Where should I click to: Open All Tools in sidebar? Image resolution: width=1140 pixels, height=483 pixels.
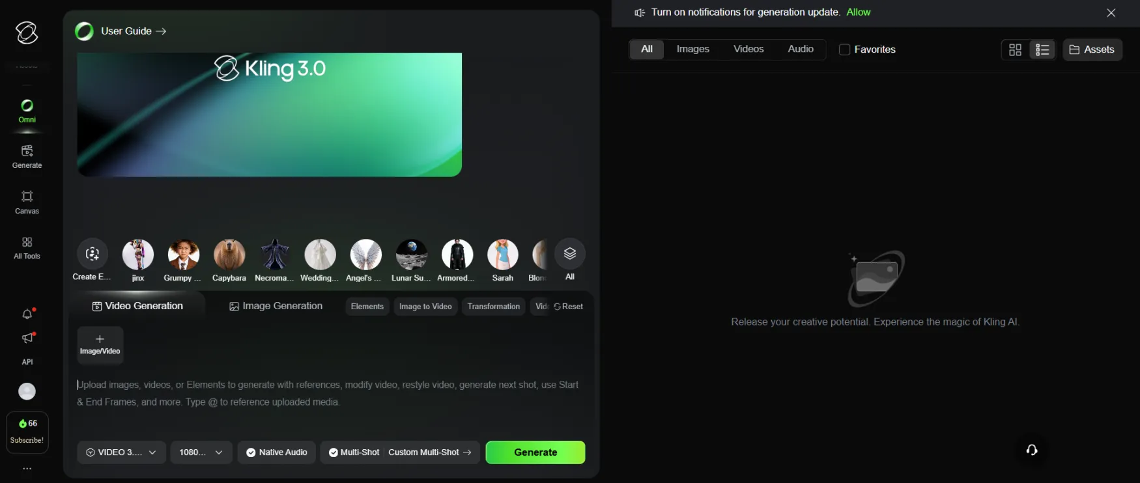(x=27, y=247)
